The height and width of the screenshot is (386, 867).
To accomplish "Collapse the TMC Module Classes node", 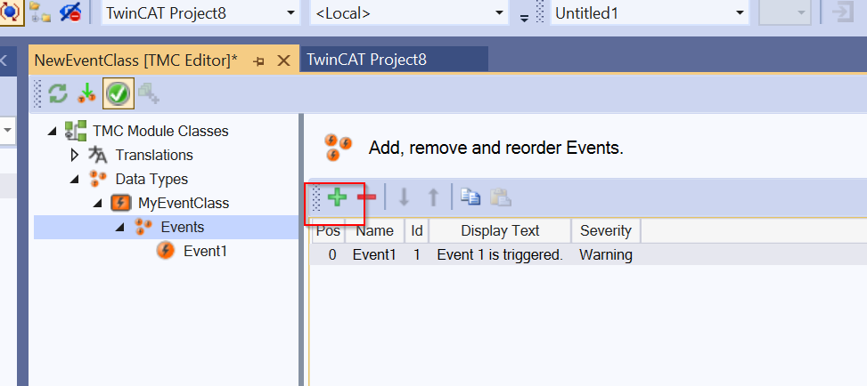I will point(53,132).
